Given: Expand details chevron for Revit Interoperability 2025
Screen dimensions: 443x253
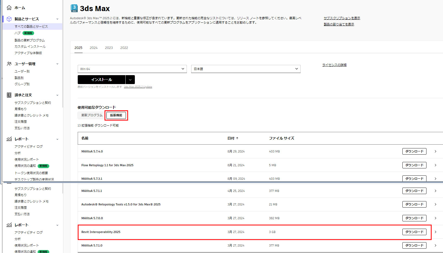Looking at the screenshot, I should 435,232.
